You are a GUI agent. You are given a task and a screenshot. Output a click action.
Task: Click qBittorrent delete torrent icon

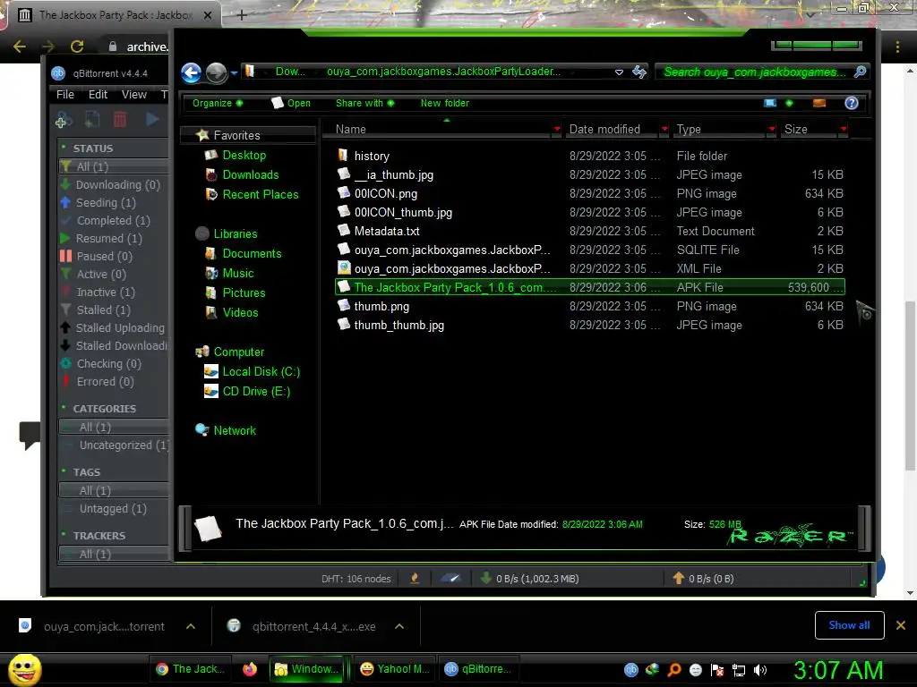(x=120, y=120)
